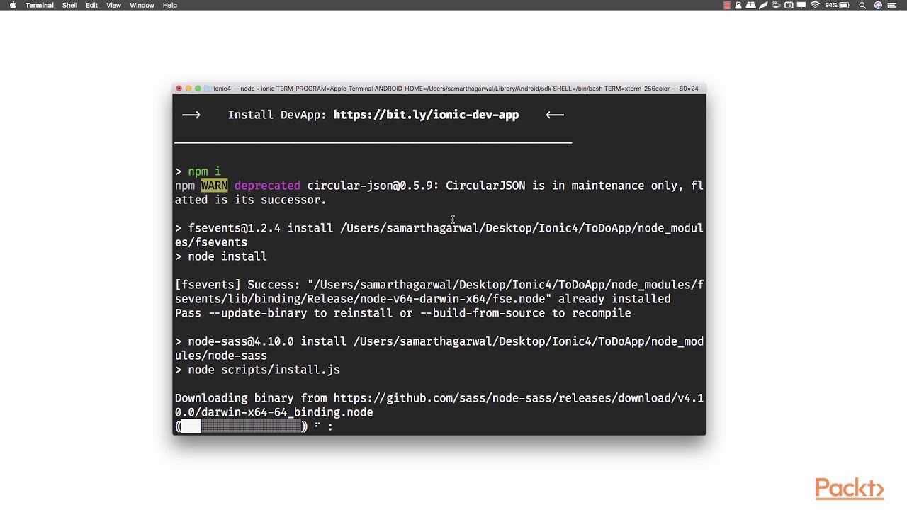Open the Terminal application menu
This screenshot has height=510, width=907.
pyautogui.click(x=40, y=5)
